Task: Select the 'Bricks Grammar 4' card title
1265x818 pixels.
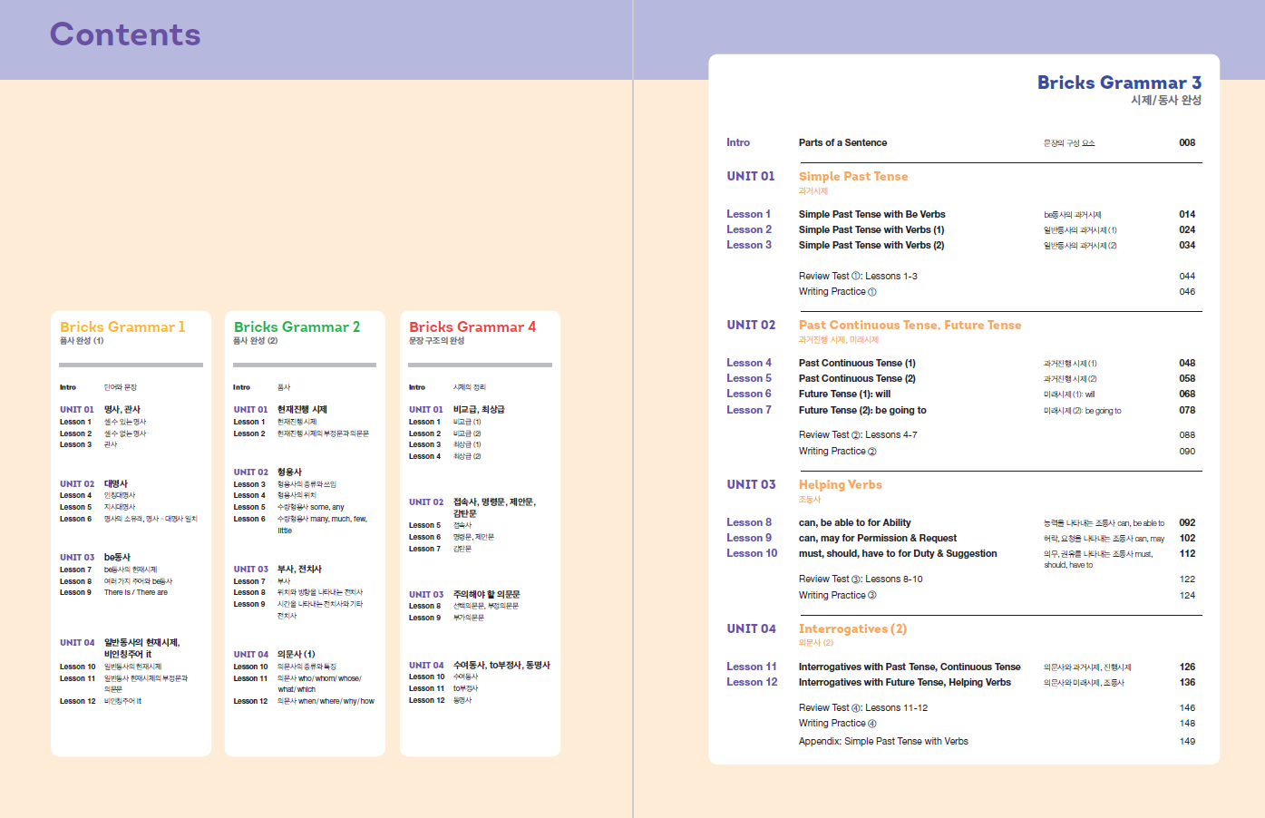Action: point(472,326)
